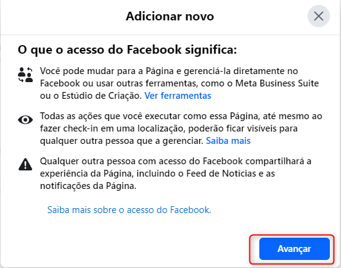Open the Saiba mais link after 'gerenciar.'
This screenshot has height=268, width=341.
pos(228,141)
